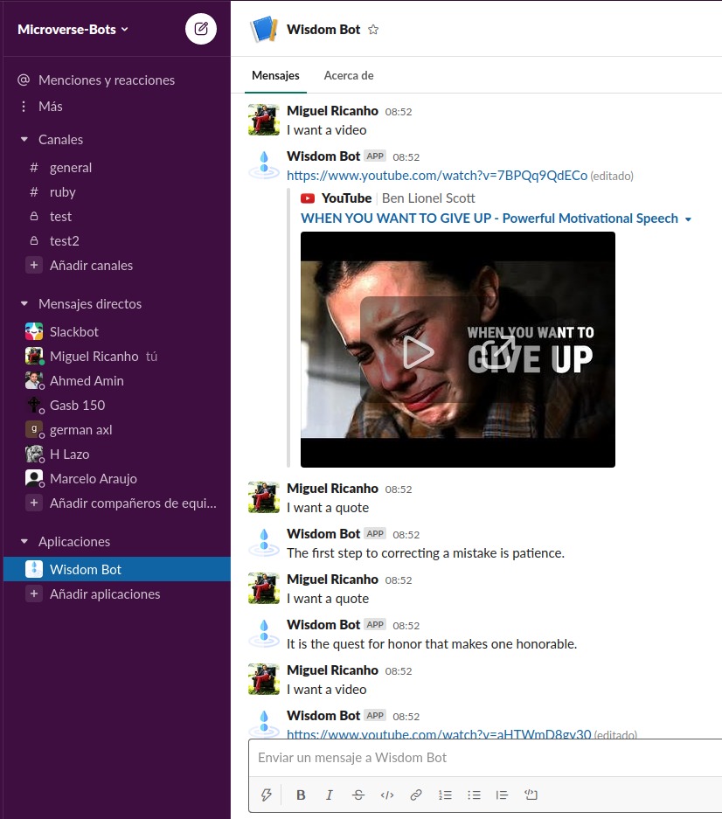Open Slackbot direct message
Image resolution: width=722 pixels, height=819 pixels.
coord(117,331)
